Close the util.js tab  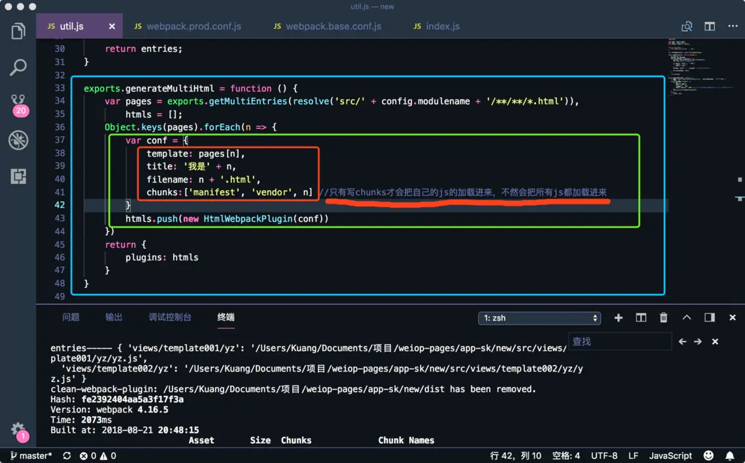[x=112, y=26]
